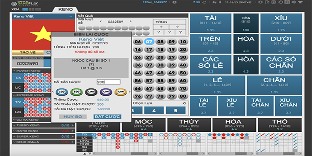Select the yellow 5,000 chip

[x=121, y=92]
